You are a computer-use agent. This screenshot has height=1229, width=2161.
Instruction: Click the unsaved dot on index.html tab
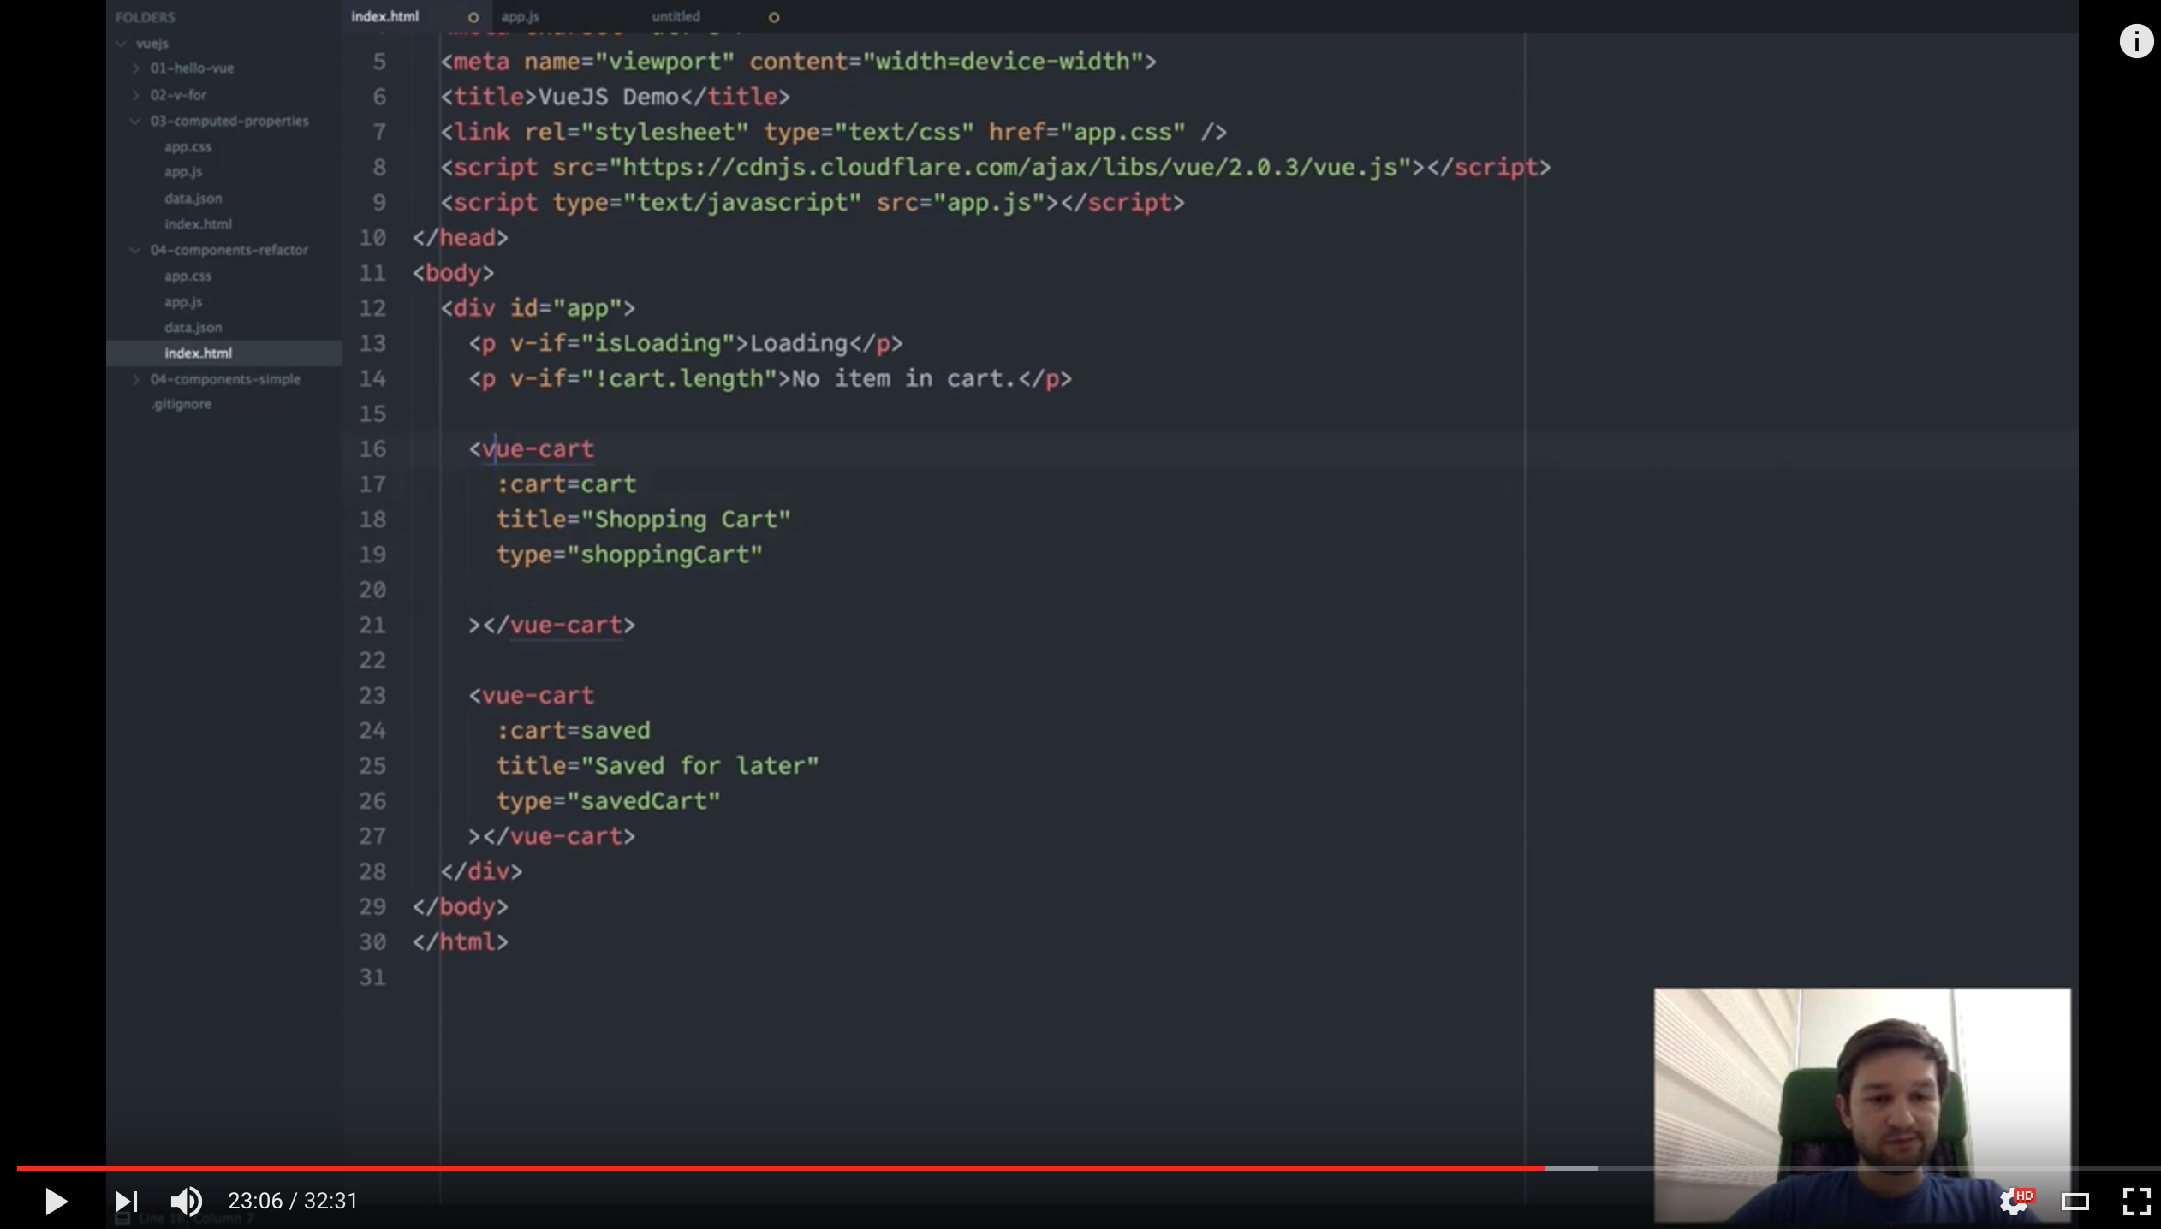coord(473,17)
